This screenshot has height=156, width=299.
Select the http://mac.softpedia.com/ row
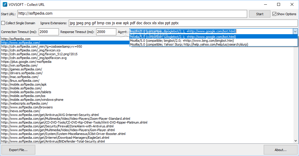coord(147,77)
